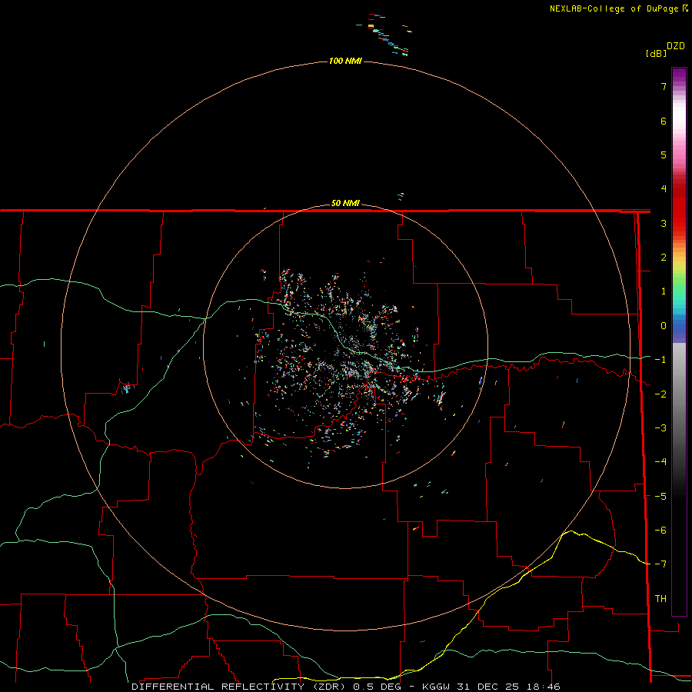Click the positive 3 tick label on colorbar
Screen dimensions: 692x692
point(664,223)
